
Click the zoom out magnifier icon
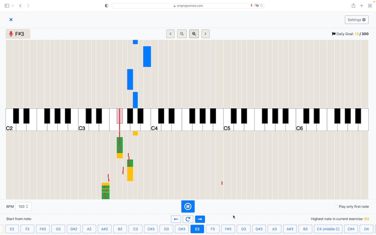coord(182,34)
